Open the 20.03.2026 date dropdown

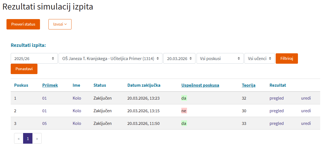pyautogui.click(x=179, y=59)
